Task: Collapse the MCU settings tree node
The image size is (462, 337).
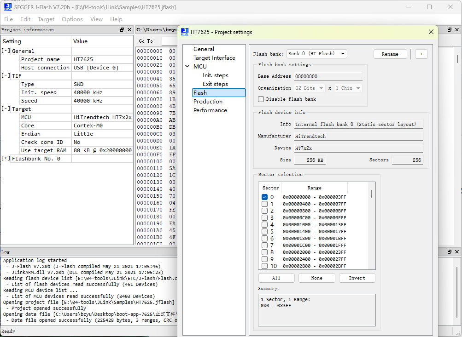Action: click(187, 67)
